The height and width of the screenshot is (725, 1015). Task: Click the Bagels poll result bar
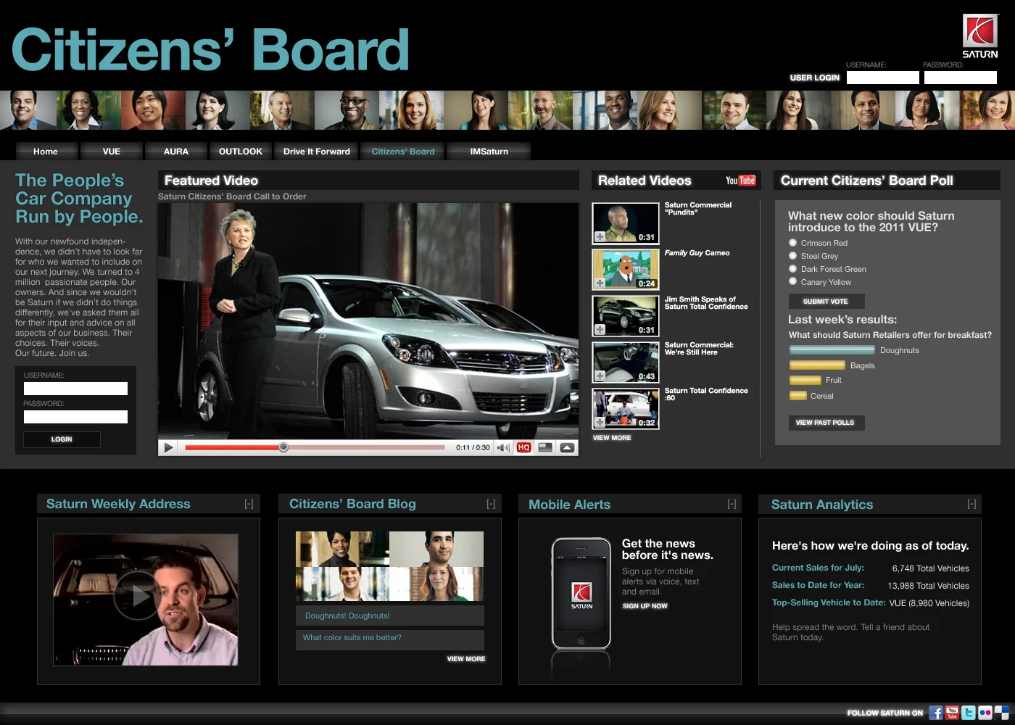(x=817, y=365)
